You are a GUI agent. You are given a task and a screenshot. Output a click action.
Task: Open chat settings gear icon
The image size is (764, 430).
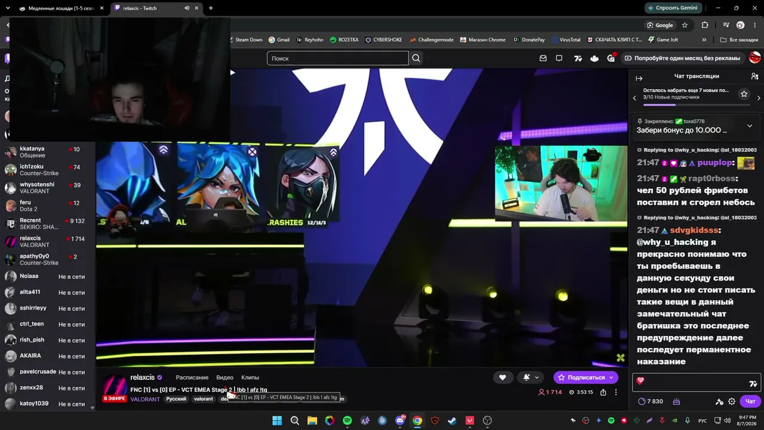(732, 401)
